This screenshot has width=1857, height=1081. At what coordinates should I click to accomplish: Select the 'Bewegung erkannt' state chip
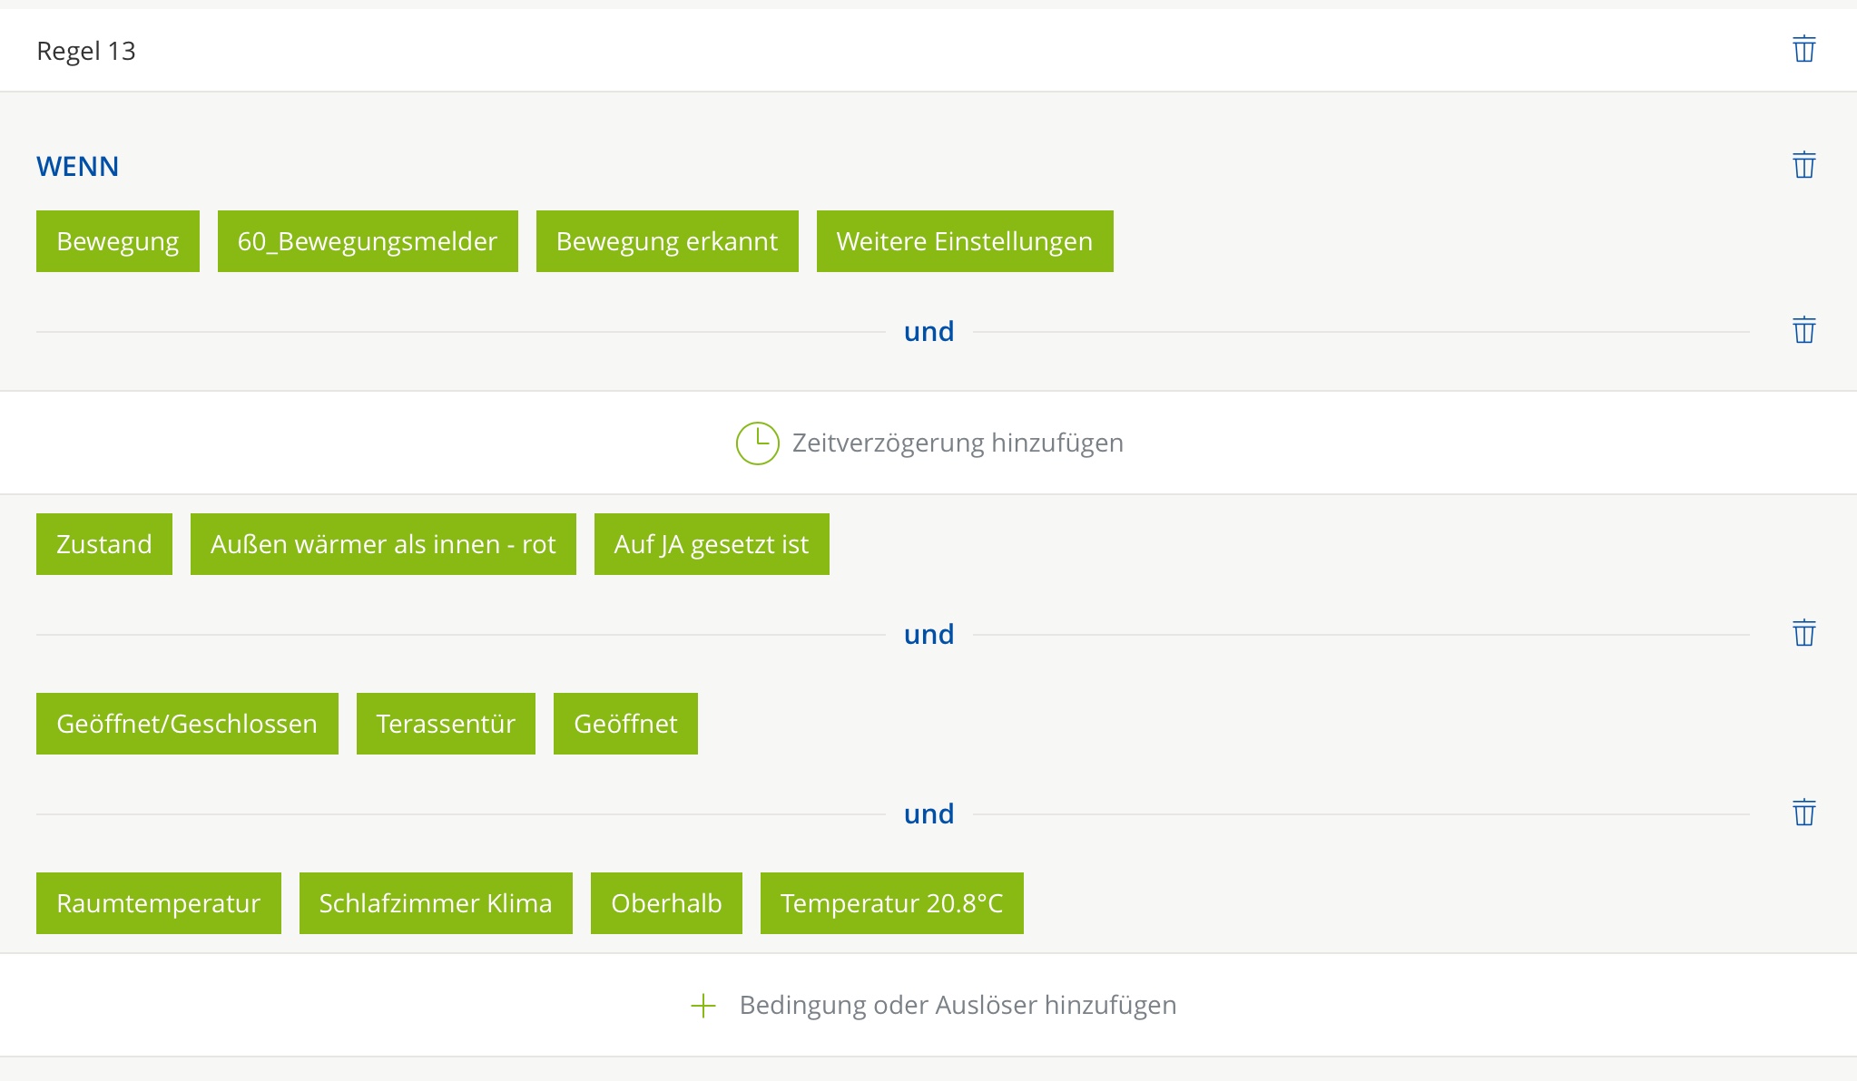point(667,241)
